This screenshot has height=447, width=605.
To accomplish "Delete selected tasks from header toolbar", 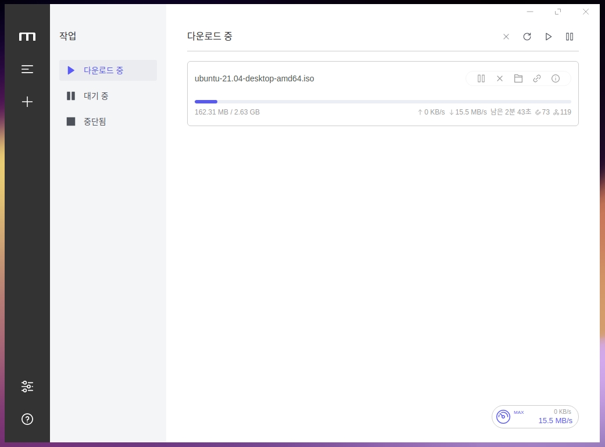I will tap(506, 37).
